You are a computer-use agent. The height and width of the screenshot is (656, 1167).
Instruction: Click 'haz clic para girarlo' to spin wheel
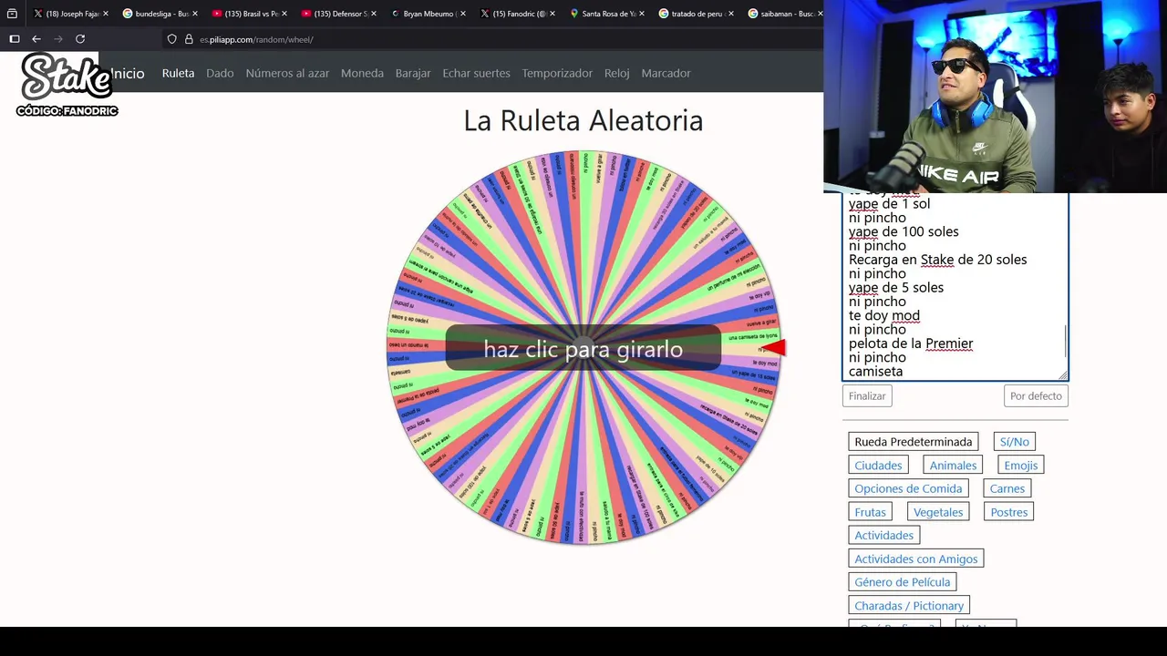[583, 349]
